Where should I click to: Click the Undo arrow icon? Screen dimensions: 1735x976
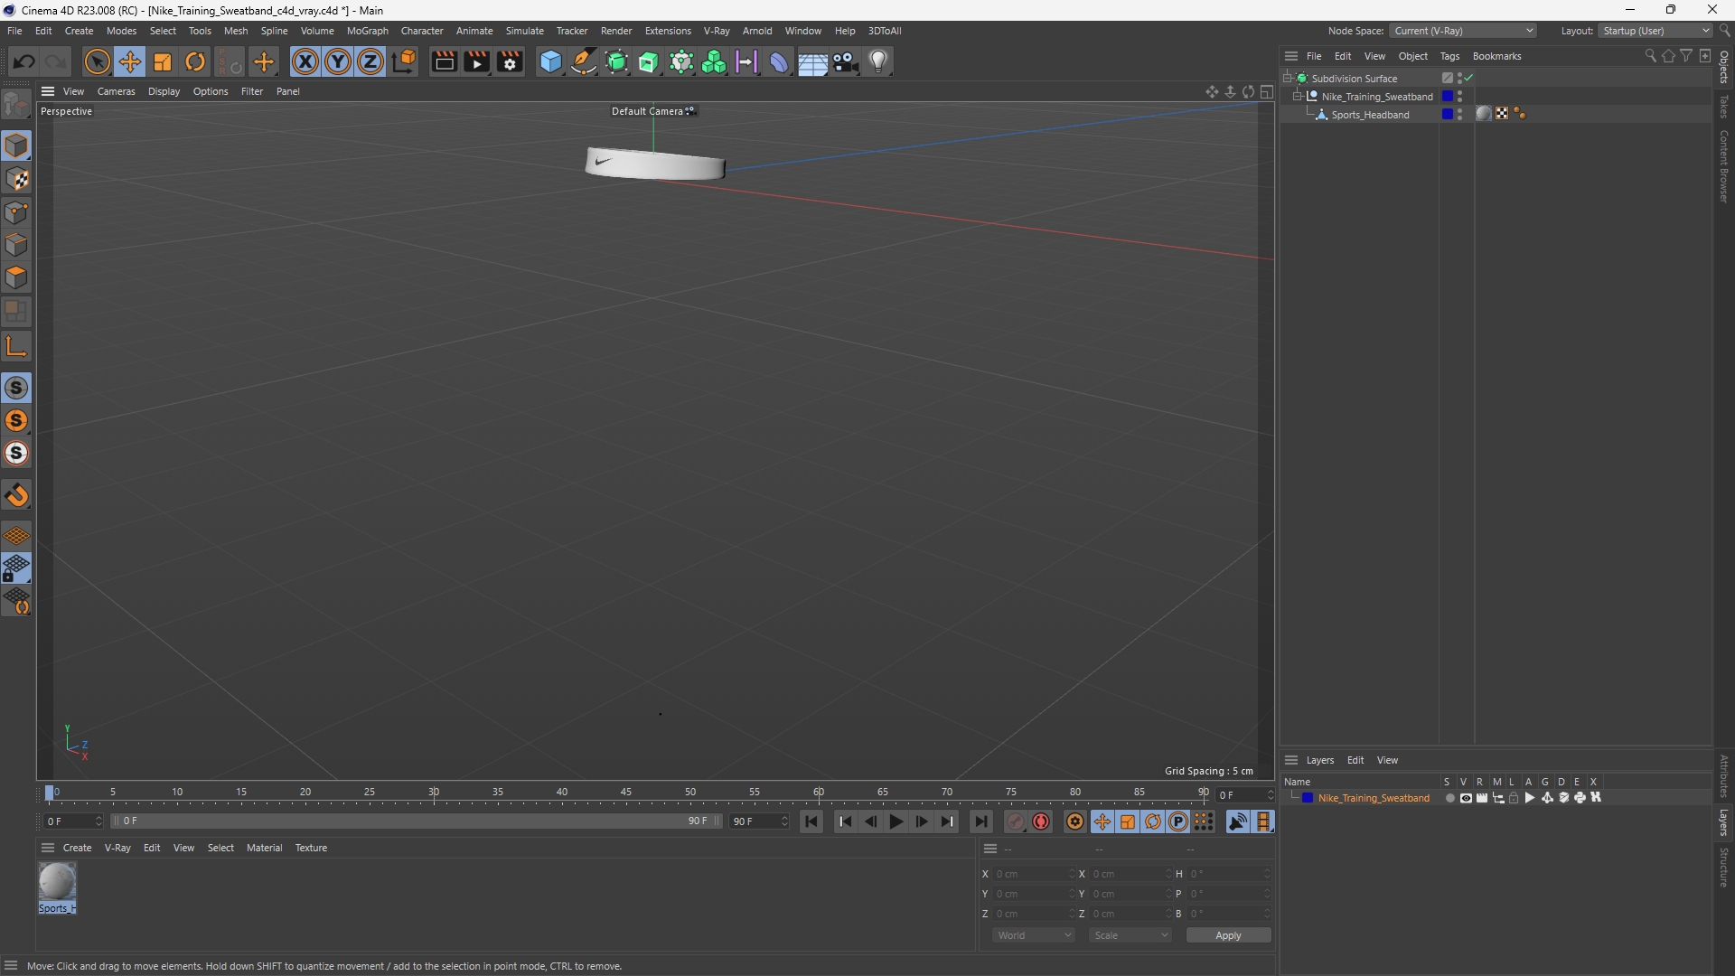click(x=24, y=61)
